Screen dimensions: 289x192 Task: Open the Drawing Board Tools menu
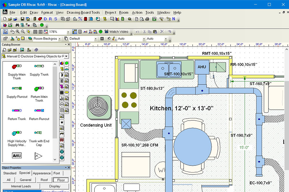pyautogui.click(x=83, y=12)
